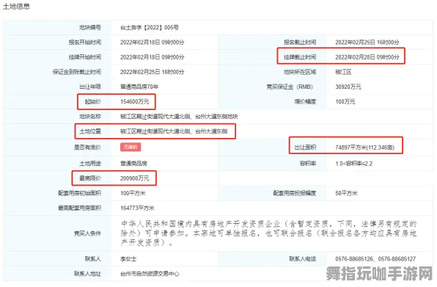Select the 最高限价 label
437x287 pixels.
(90, 178)
